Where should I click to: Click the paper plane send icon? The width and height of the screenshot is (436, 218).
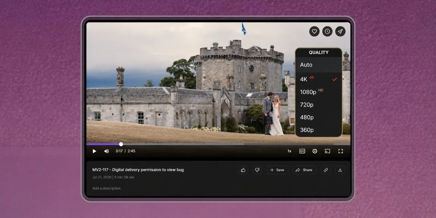pyautogui.click(x=340, y=31)
